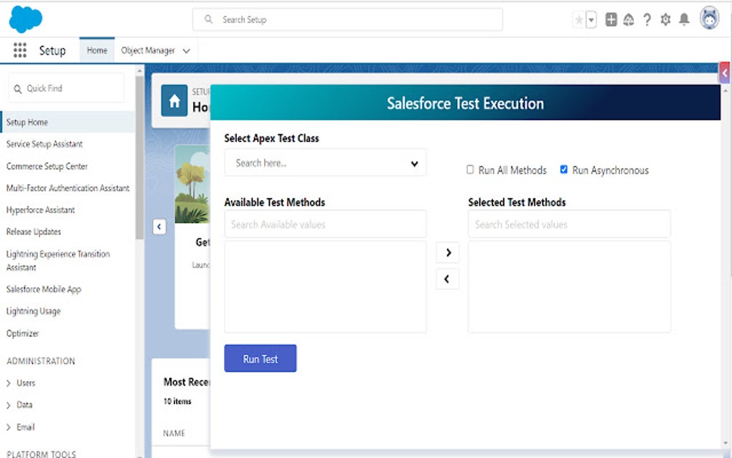Click the Search Setup input field
This screenshot has width=732, height=458.
click(x=347, y=19)
